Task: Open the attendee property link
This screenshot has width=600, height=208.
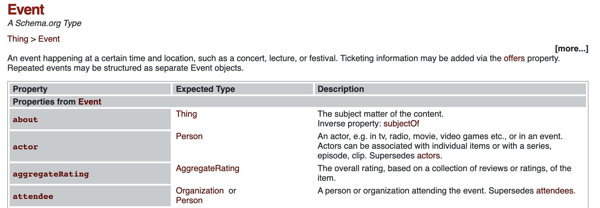Action: pyautogui.click(x=33, y=197)
